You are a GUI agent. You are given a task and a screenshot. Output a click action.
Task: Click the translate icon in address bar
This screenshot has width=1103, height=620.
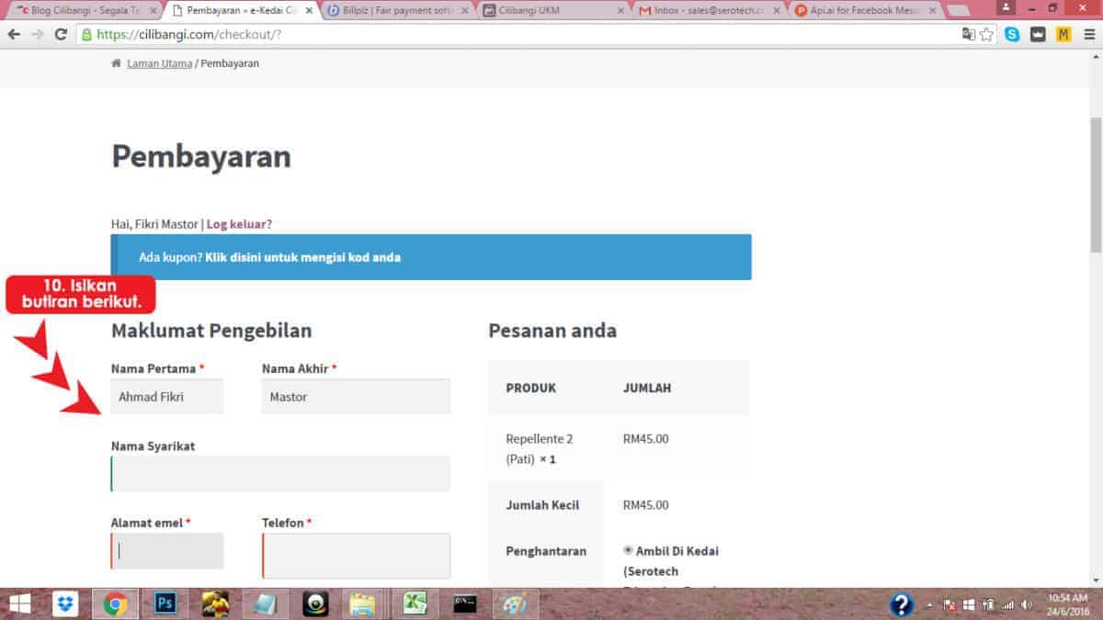968,34
